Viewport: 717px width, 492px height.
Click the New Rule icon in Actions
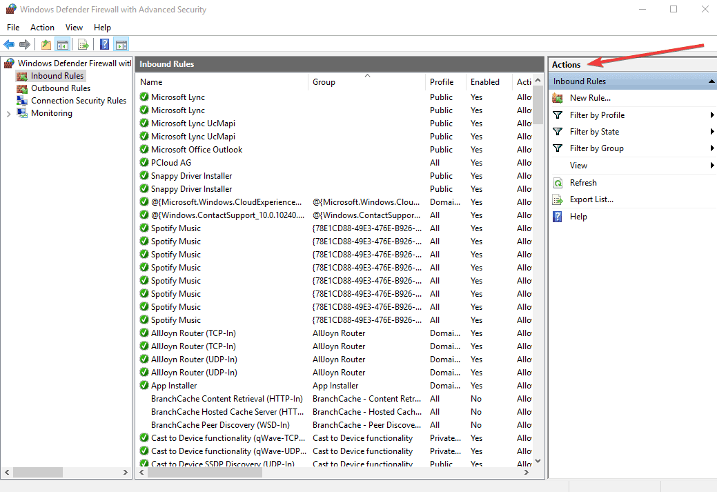[558, 98]
